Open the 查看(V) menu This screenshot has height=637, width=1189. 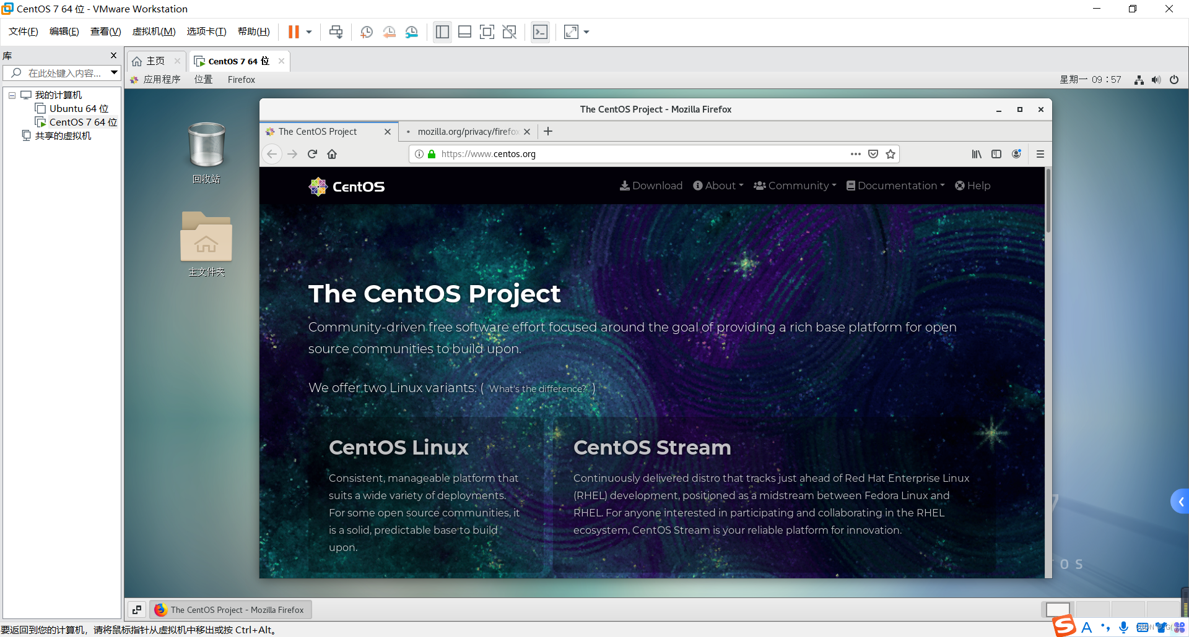click(x=105, y=32)
